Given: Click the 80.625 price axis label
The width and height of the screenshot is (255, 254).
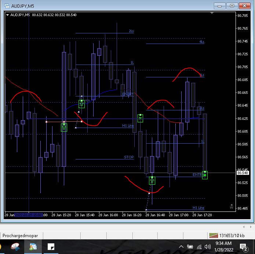Looking at the screenshot, I should (x=243, y=119).
